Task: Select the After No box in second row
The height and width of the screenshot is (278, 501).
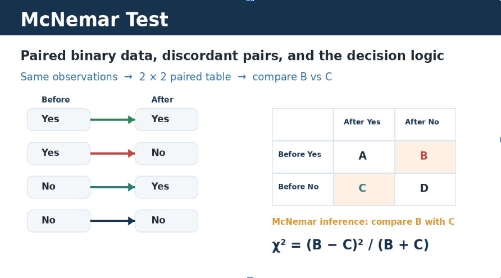Action: 166,154
